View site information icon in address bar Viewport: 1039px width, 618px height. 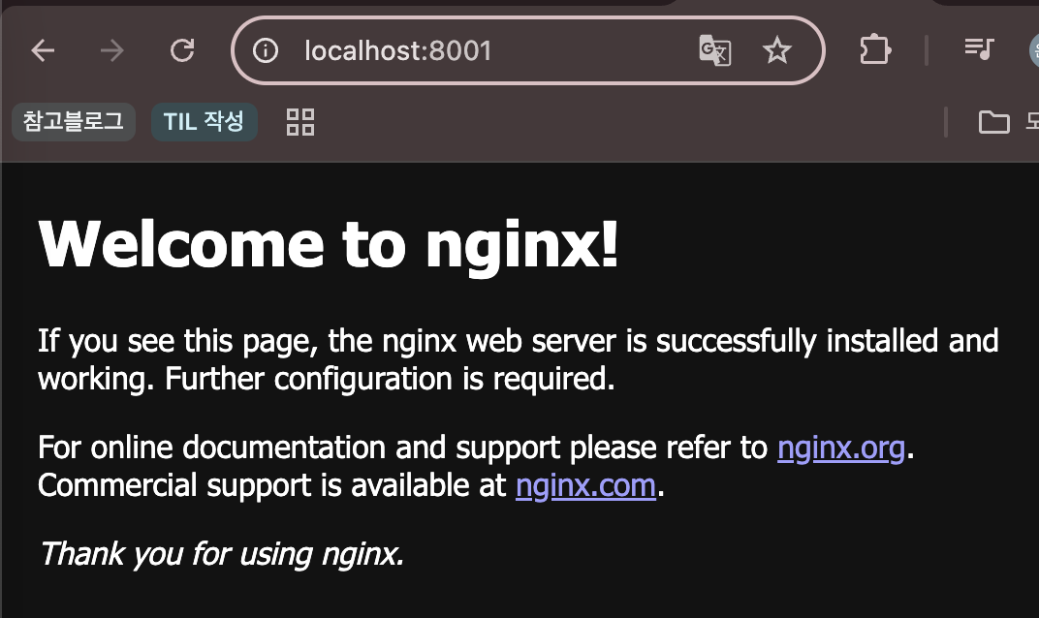click(x=266, y=50)
